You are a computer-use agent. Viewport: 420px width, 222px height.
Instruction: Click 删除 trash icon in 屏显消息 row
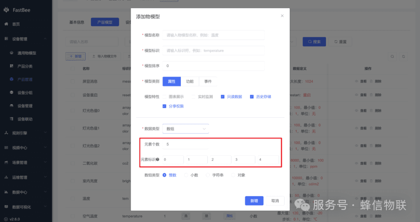click(371, 82)
